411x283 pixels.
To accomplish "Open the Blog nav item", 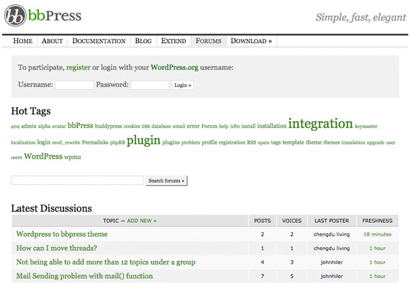I will 143,41.
